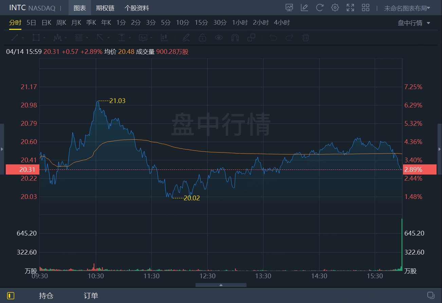Image resolution: width=442 pixels, height=303 pixels.
Task: Select the trend line drawing tool
Action: pyautogui.click(x=15, y=38)
